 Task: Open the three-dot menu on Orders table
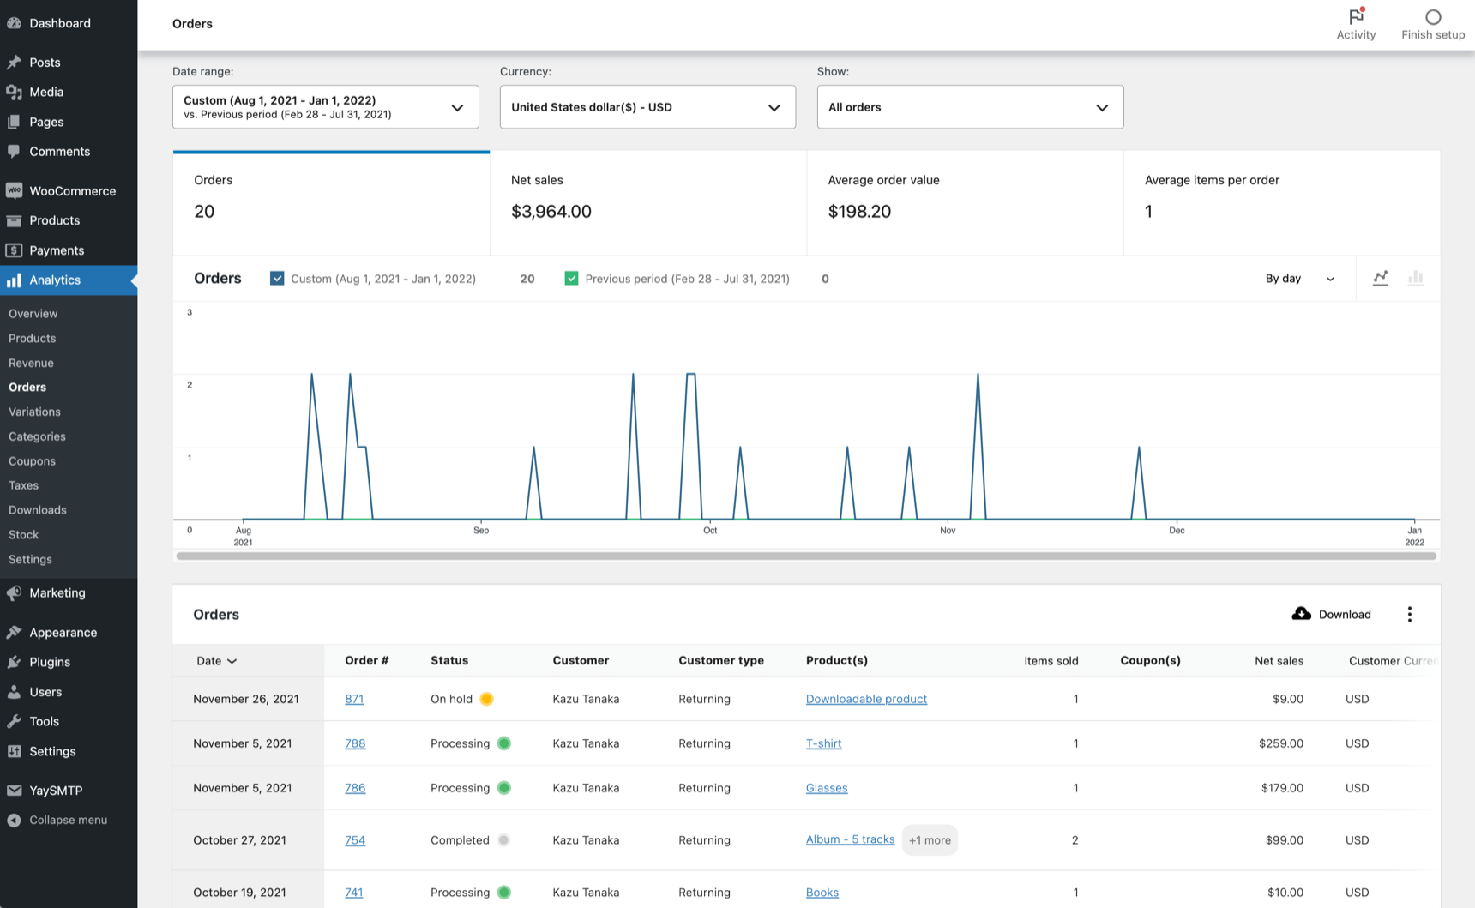[x=1410, y=614]
